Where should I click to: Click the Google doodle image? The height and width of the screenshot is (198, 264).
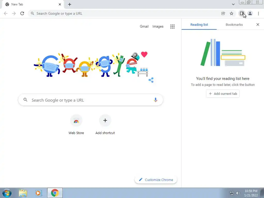click(91, 64)
